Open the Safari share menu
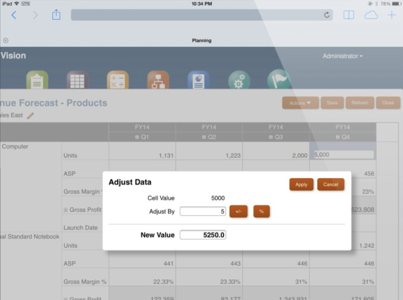 [x=56, y=15]
